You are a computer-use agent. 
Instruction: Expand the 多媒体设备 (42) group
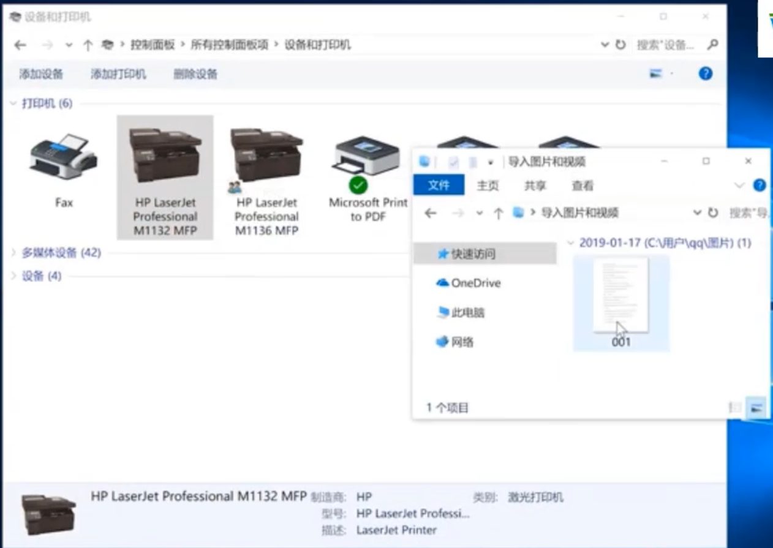(x=13, y=253)
